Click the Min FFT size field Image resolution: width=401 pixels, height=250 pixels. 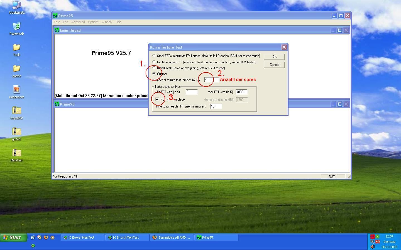pos(192,92)
